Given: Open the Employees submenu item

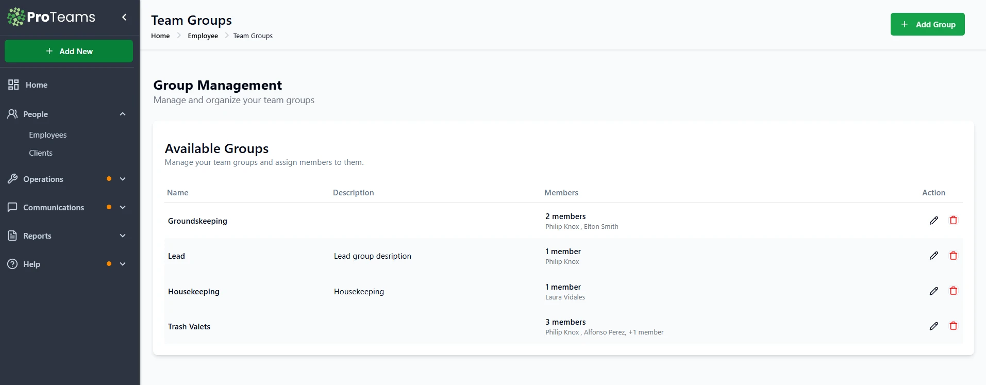Looking at the screenshot, I should coord(48,135).
